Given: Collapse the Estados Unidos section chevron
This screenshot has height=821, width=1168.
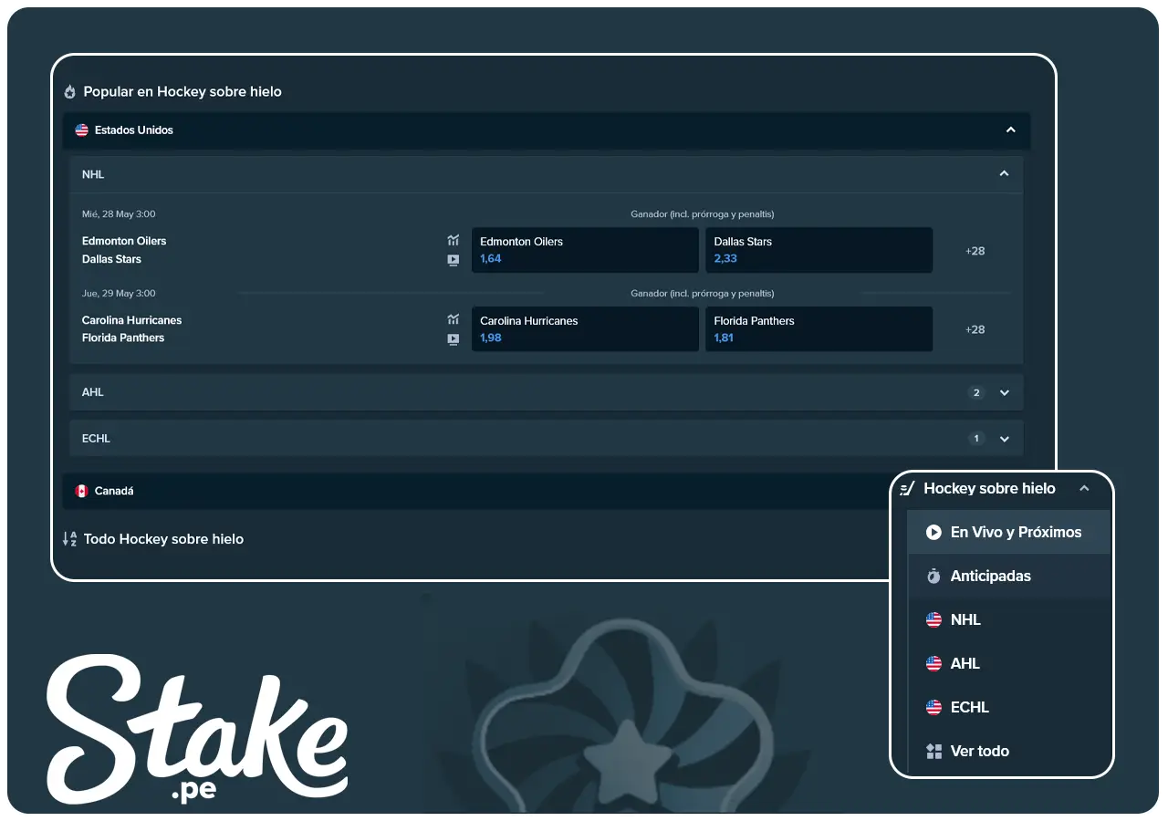Looking at the screenshot, I should tap(1010, 130).
